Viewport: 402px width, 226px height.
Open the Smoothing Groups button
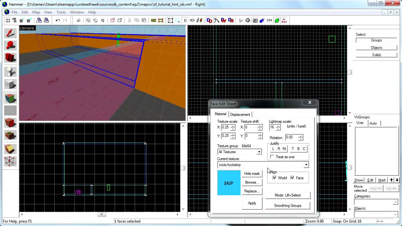288,206
